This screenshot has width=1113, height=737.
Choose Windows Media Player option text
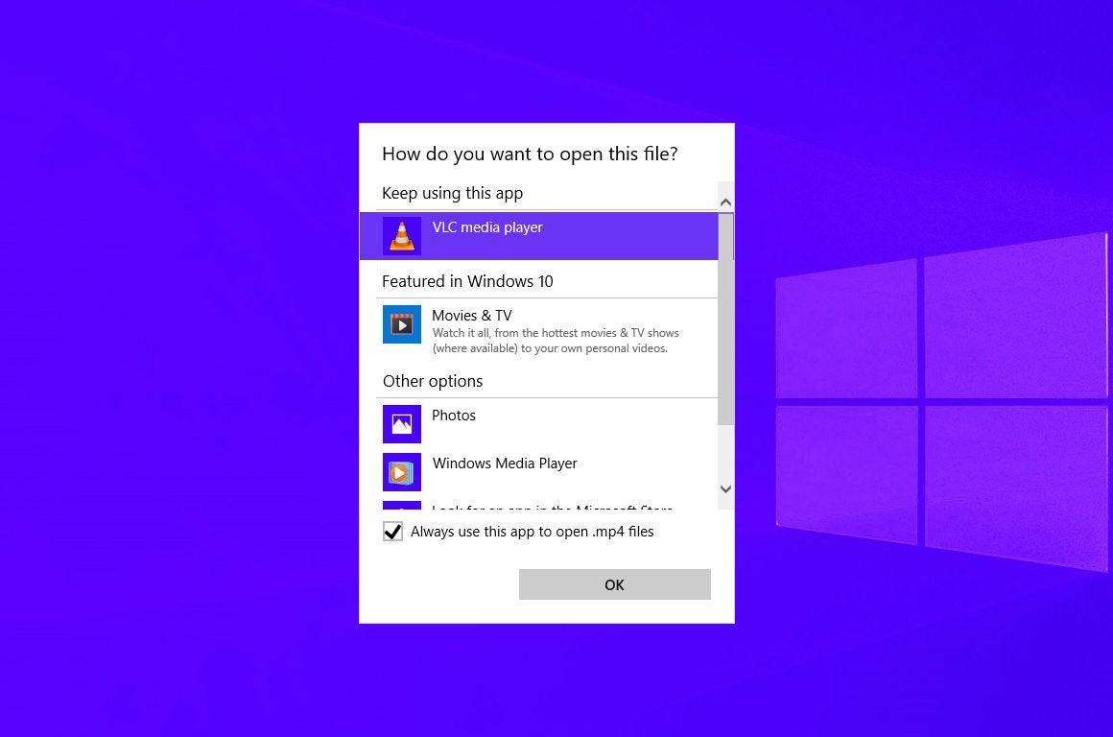[x=505, y=464]
